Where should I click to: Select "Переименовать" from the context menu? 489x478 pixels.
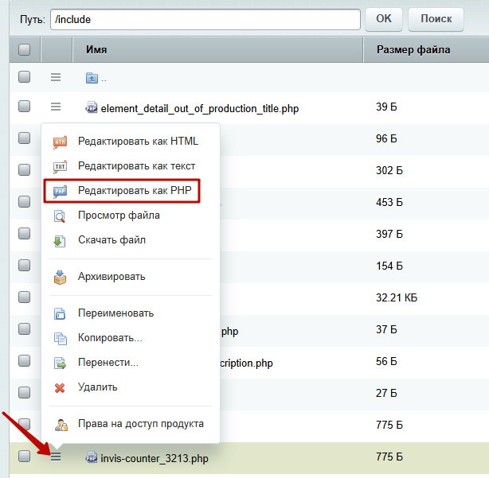click(x=115, y=313)
